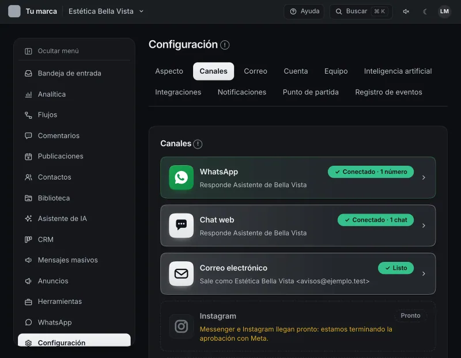Open the Buscar search field
The height and width of the screenshot is (358, 461).
pos(361,11)
